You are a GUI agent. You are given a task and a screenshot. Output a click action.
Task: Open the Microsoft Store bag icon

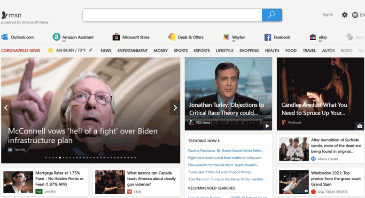click(x=116, y=37)
